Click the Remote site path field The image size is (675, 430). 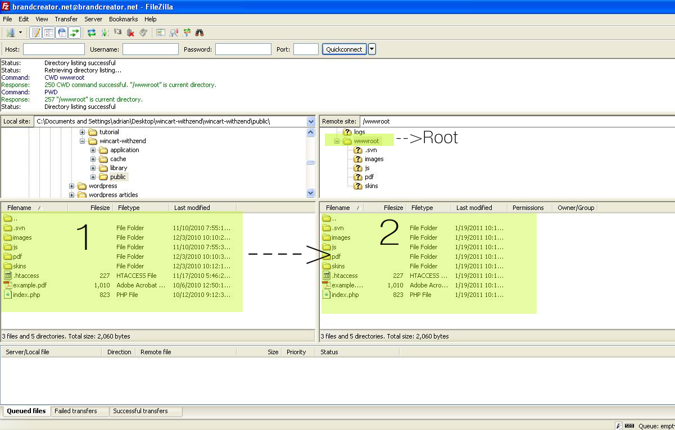tap(517, 121)
